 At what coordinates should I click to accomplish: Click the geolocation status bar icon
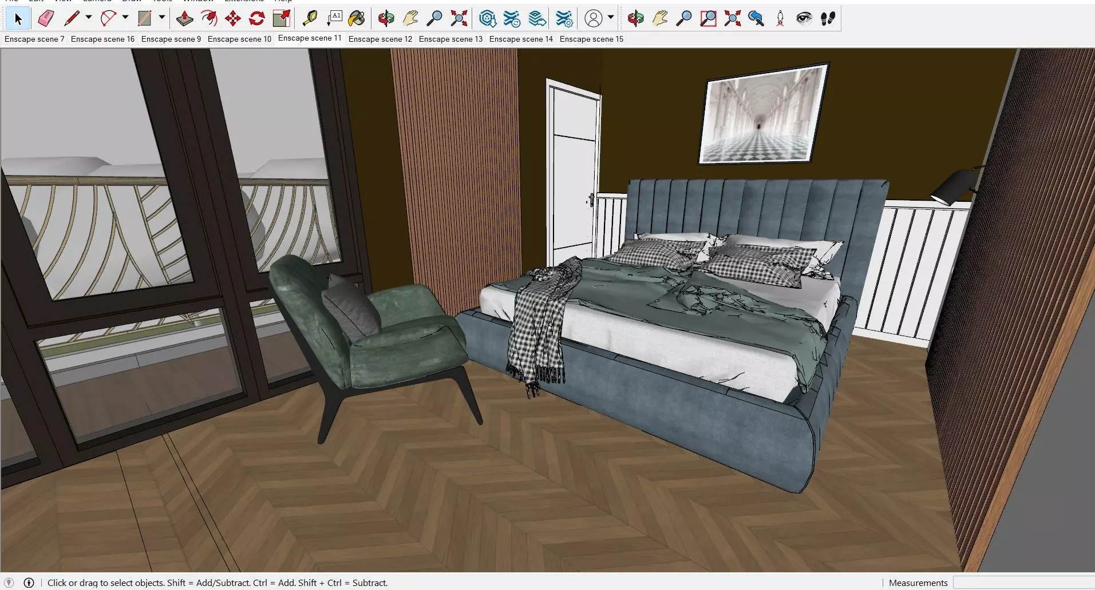pyautogui.click(x=9, y=583)
